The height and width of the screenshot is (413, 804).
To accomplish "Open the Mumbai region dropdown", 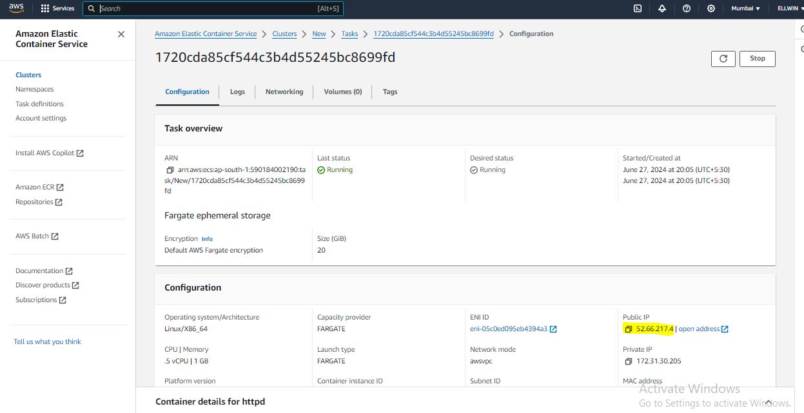I will [745, 8].
